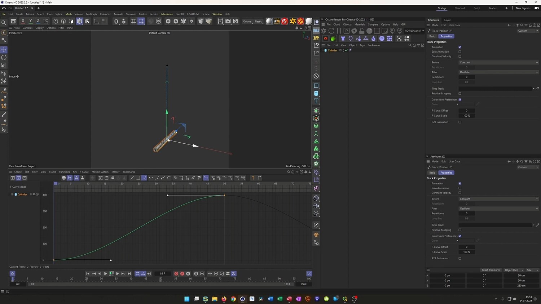Toggle Cylinder eye visibility in the timeline
541x304 pixels.
coord(34,195)
